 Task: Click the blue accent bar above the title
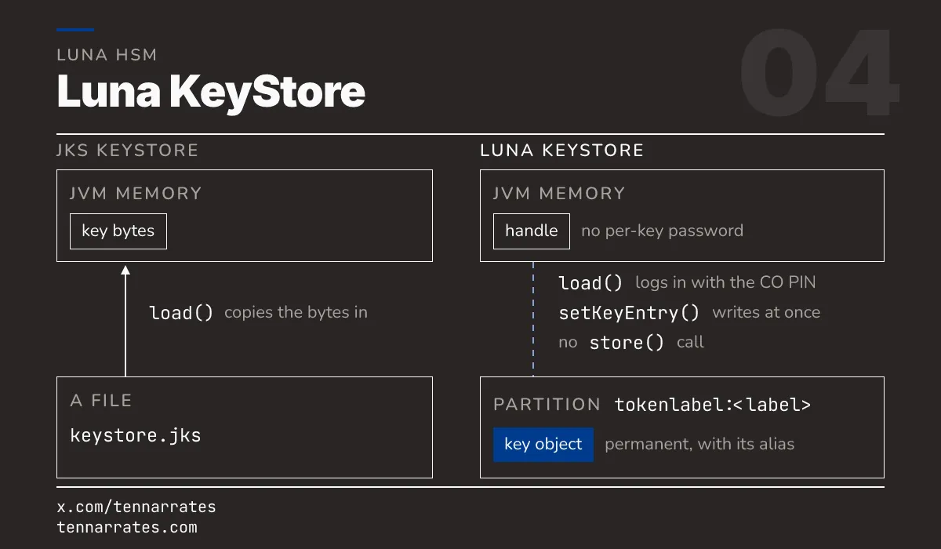coord(75,30)
